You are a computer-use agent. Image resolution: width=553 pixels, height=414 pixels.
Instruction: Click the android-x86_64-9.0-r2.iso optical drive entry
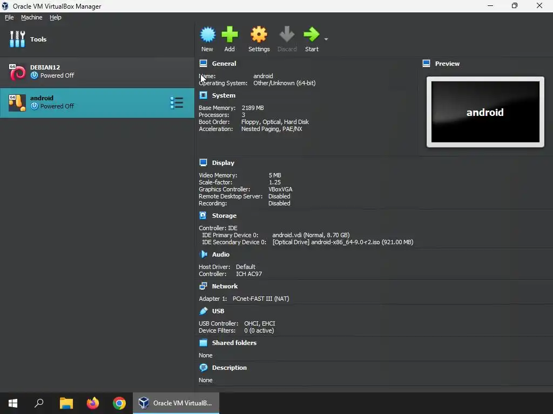pos(343,242)
